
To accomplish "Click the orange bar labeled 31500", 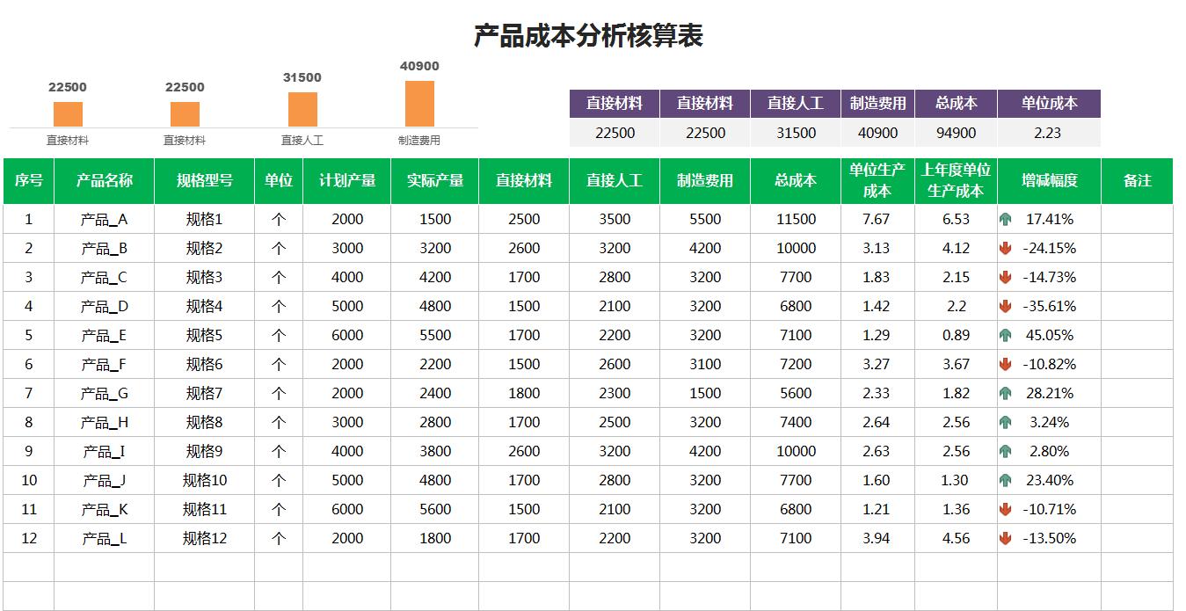I will (x=302, y=108).
